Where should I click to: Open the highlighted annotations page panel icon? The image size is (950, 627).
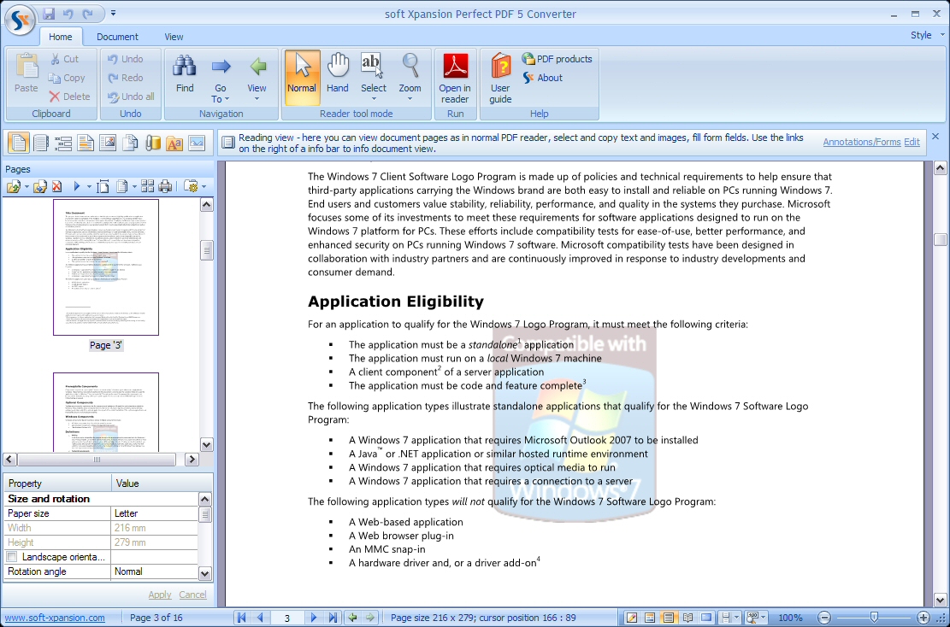86,143
